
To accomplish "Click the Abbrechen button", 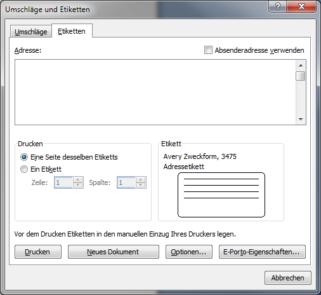I will 287,278.
